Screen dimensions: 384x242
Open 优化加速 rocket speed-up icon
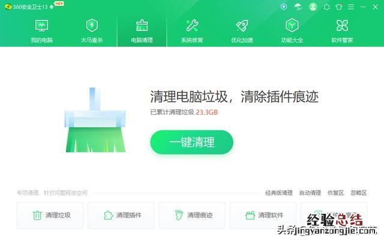point(242,31)
